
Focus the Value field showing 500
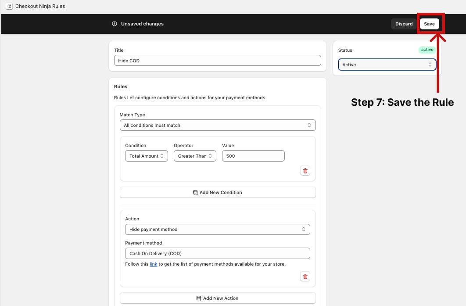coord(253,156)
